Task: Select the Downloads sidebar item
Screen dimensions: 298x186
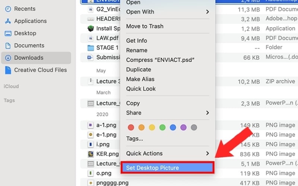Action: point(36,58)
